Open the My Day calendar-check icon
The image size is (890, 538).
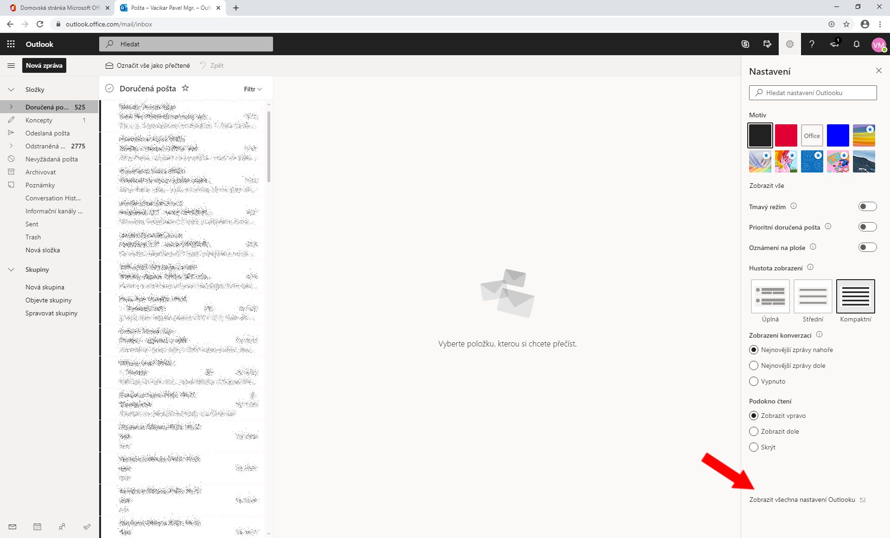click(767, 44)
